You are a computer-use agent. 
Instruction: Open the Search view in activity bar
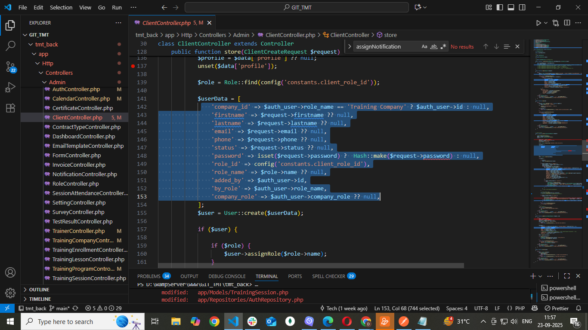pyautogui.click(x=10, y=46)
